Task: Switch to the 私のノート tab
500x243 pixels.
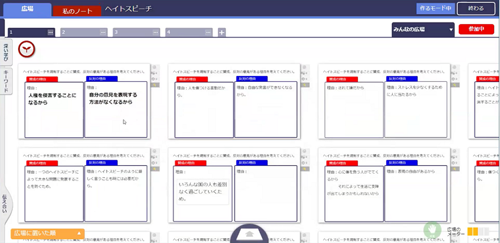Action: coord(77,11)
